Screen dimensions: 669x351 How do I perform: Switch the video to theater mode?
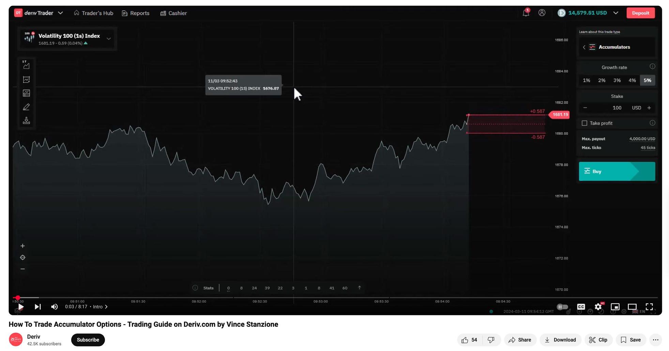pyautogui.click(x=632, y=307)
